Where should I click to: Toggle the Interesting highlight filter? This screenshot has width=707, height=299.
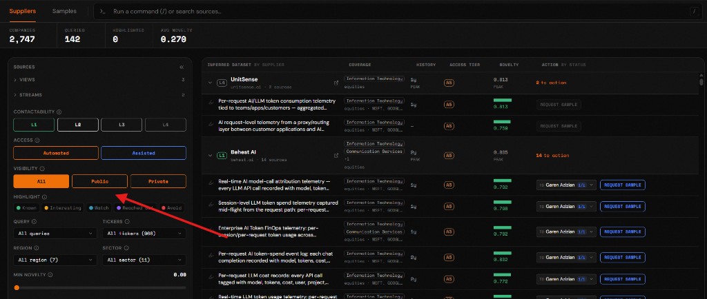click(62, 208)
